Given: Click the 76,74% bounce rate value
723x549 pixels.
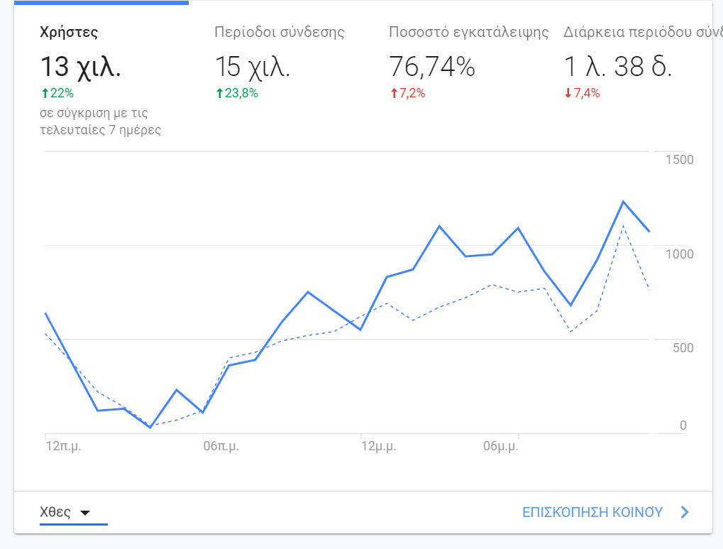Looking at the screenshot, I should pyautogui.click(x=431, y=67).
